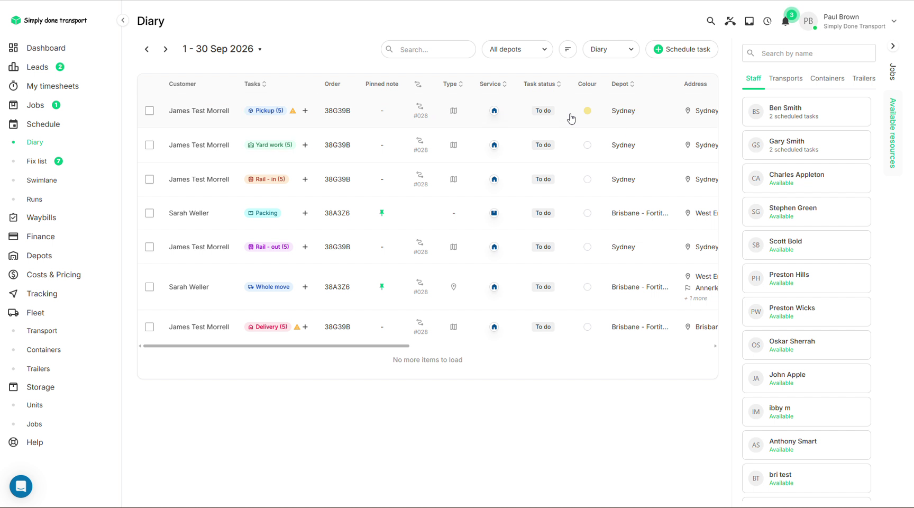Open the chat support widget

click(21, 486)
